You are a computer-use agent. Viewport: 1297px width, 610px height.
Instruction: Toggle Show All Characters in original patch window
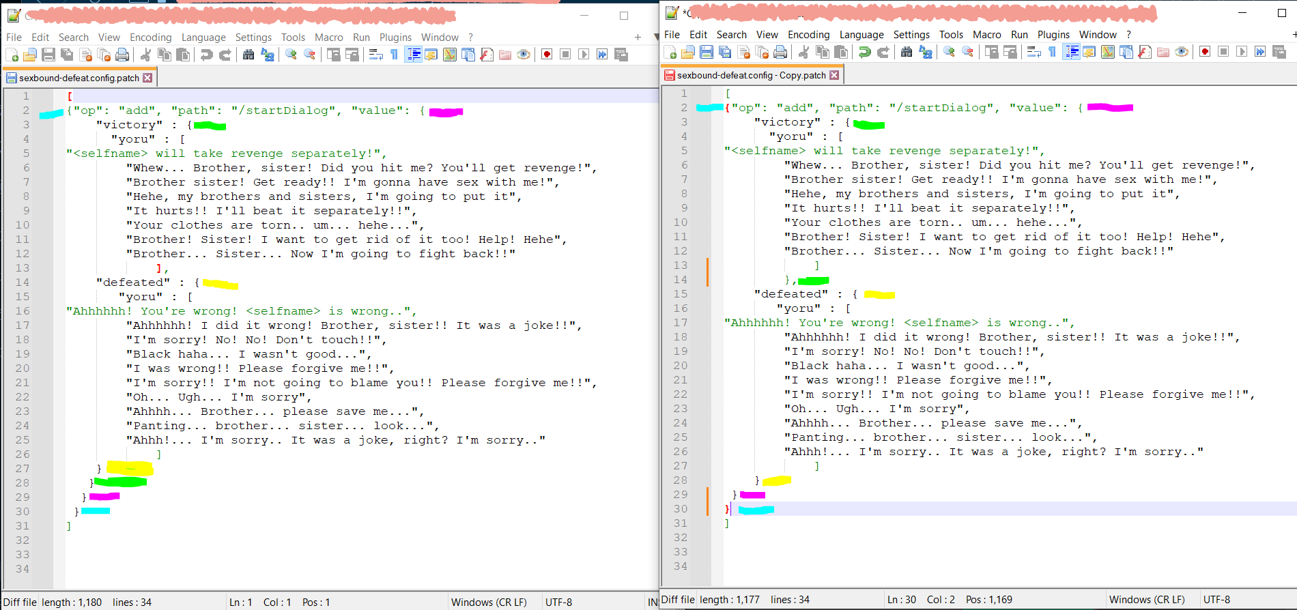pos(395,55)
